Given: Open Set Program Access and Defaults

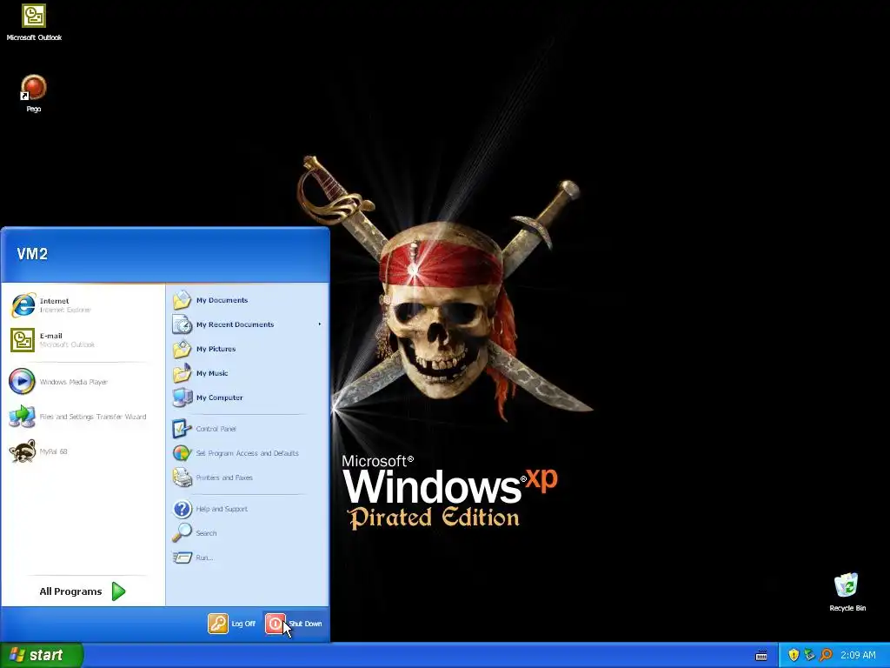Looking at the screenshot, I should [x=248, y=453].
